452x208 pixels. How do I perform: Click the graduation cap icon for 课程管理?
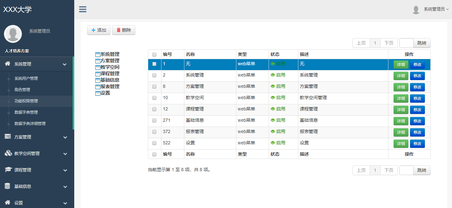click(8, 170)
